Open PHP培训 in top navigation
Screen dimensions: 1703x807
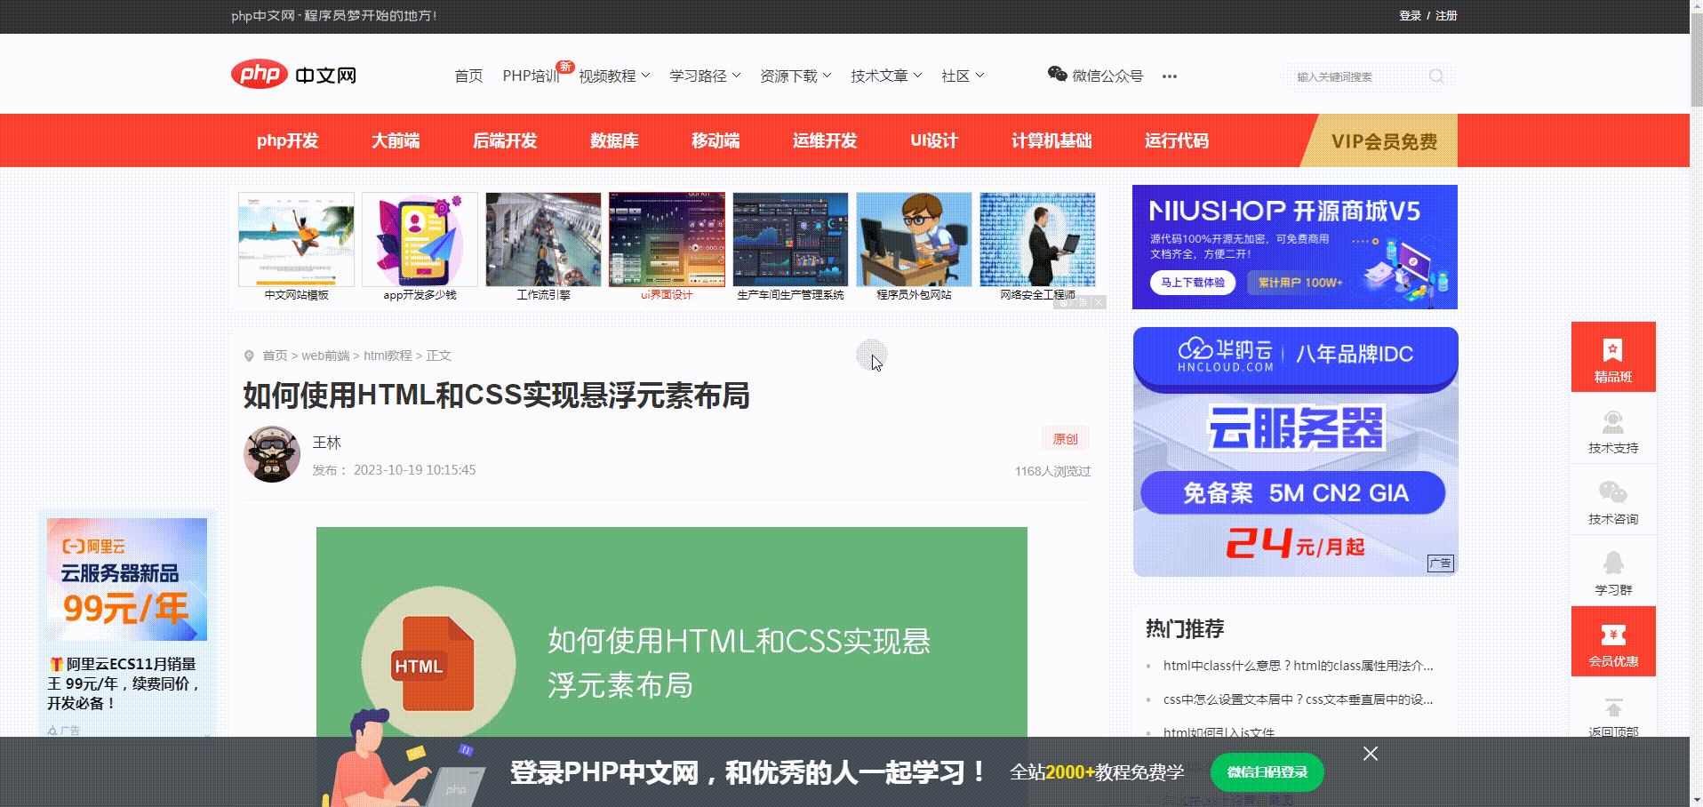click(531, 76)
